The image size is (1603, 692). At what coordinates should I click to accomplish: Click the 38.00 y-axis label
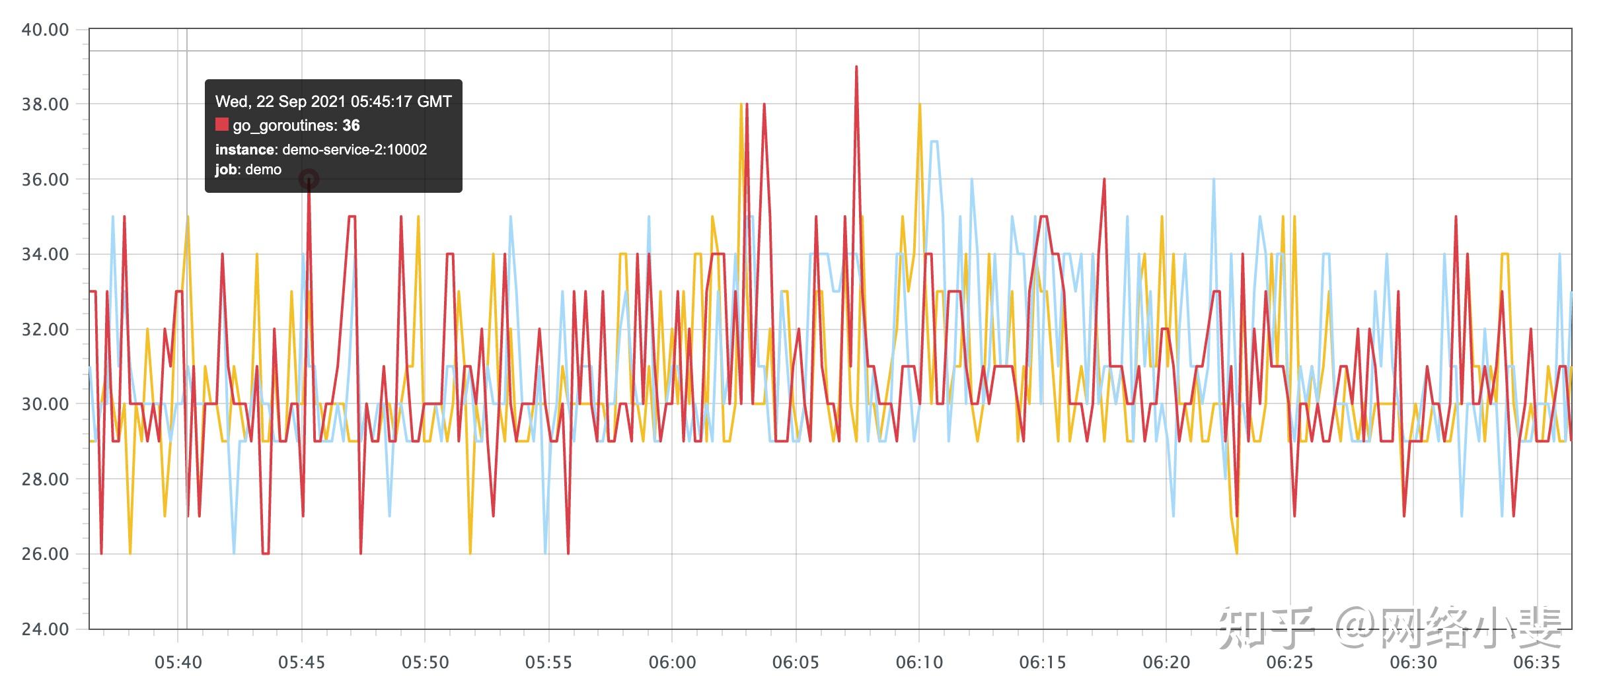click(45, 104)
